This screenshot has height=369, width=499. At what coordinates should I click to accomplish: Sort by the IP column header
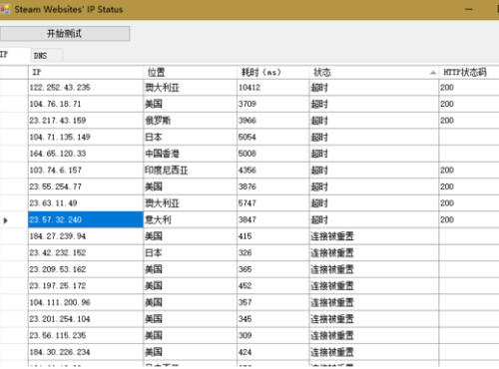click(x=86, y=72)
